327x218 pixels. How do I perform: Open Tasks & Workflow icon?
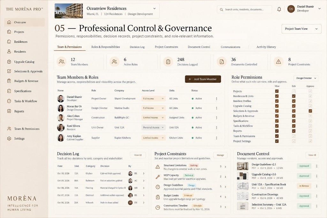9,101
